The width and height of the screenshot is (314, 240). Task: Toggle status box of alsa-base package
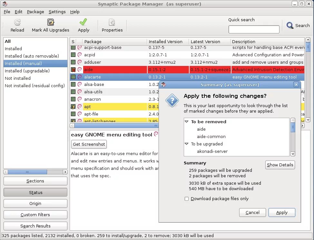73,84
